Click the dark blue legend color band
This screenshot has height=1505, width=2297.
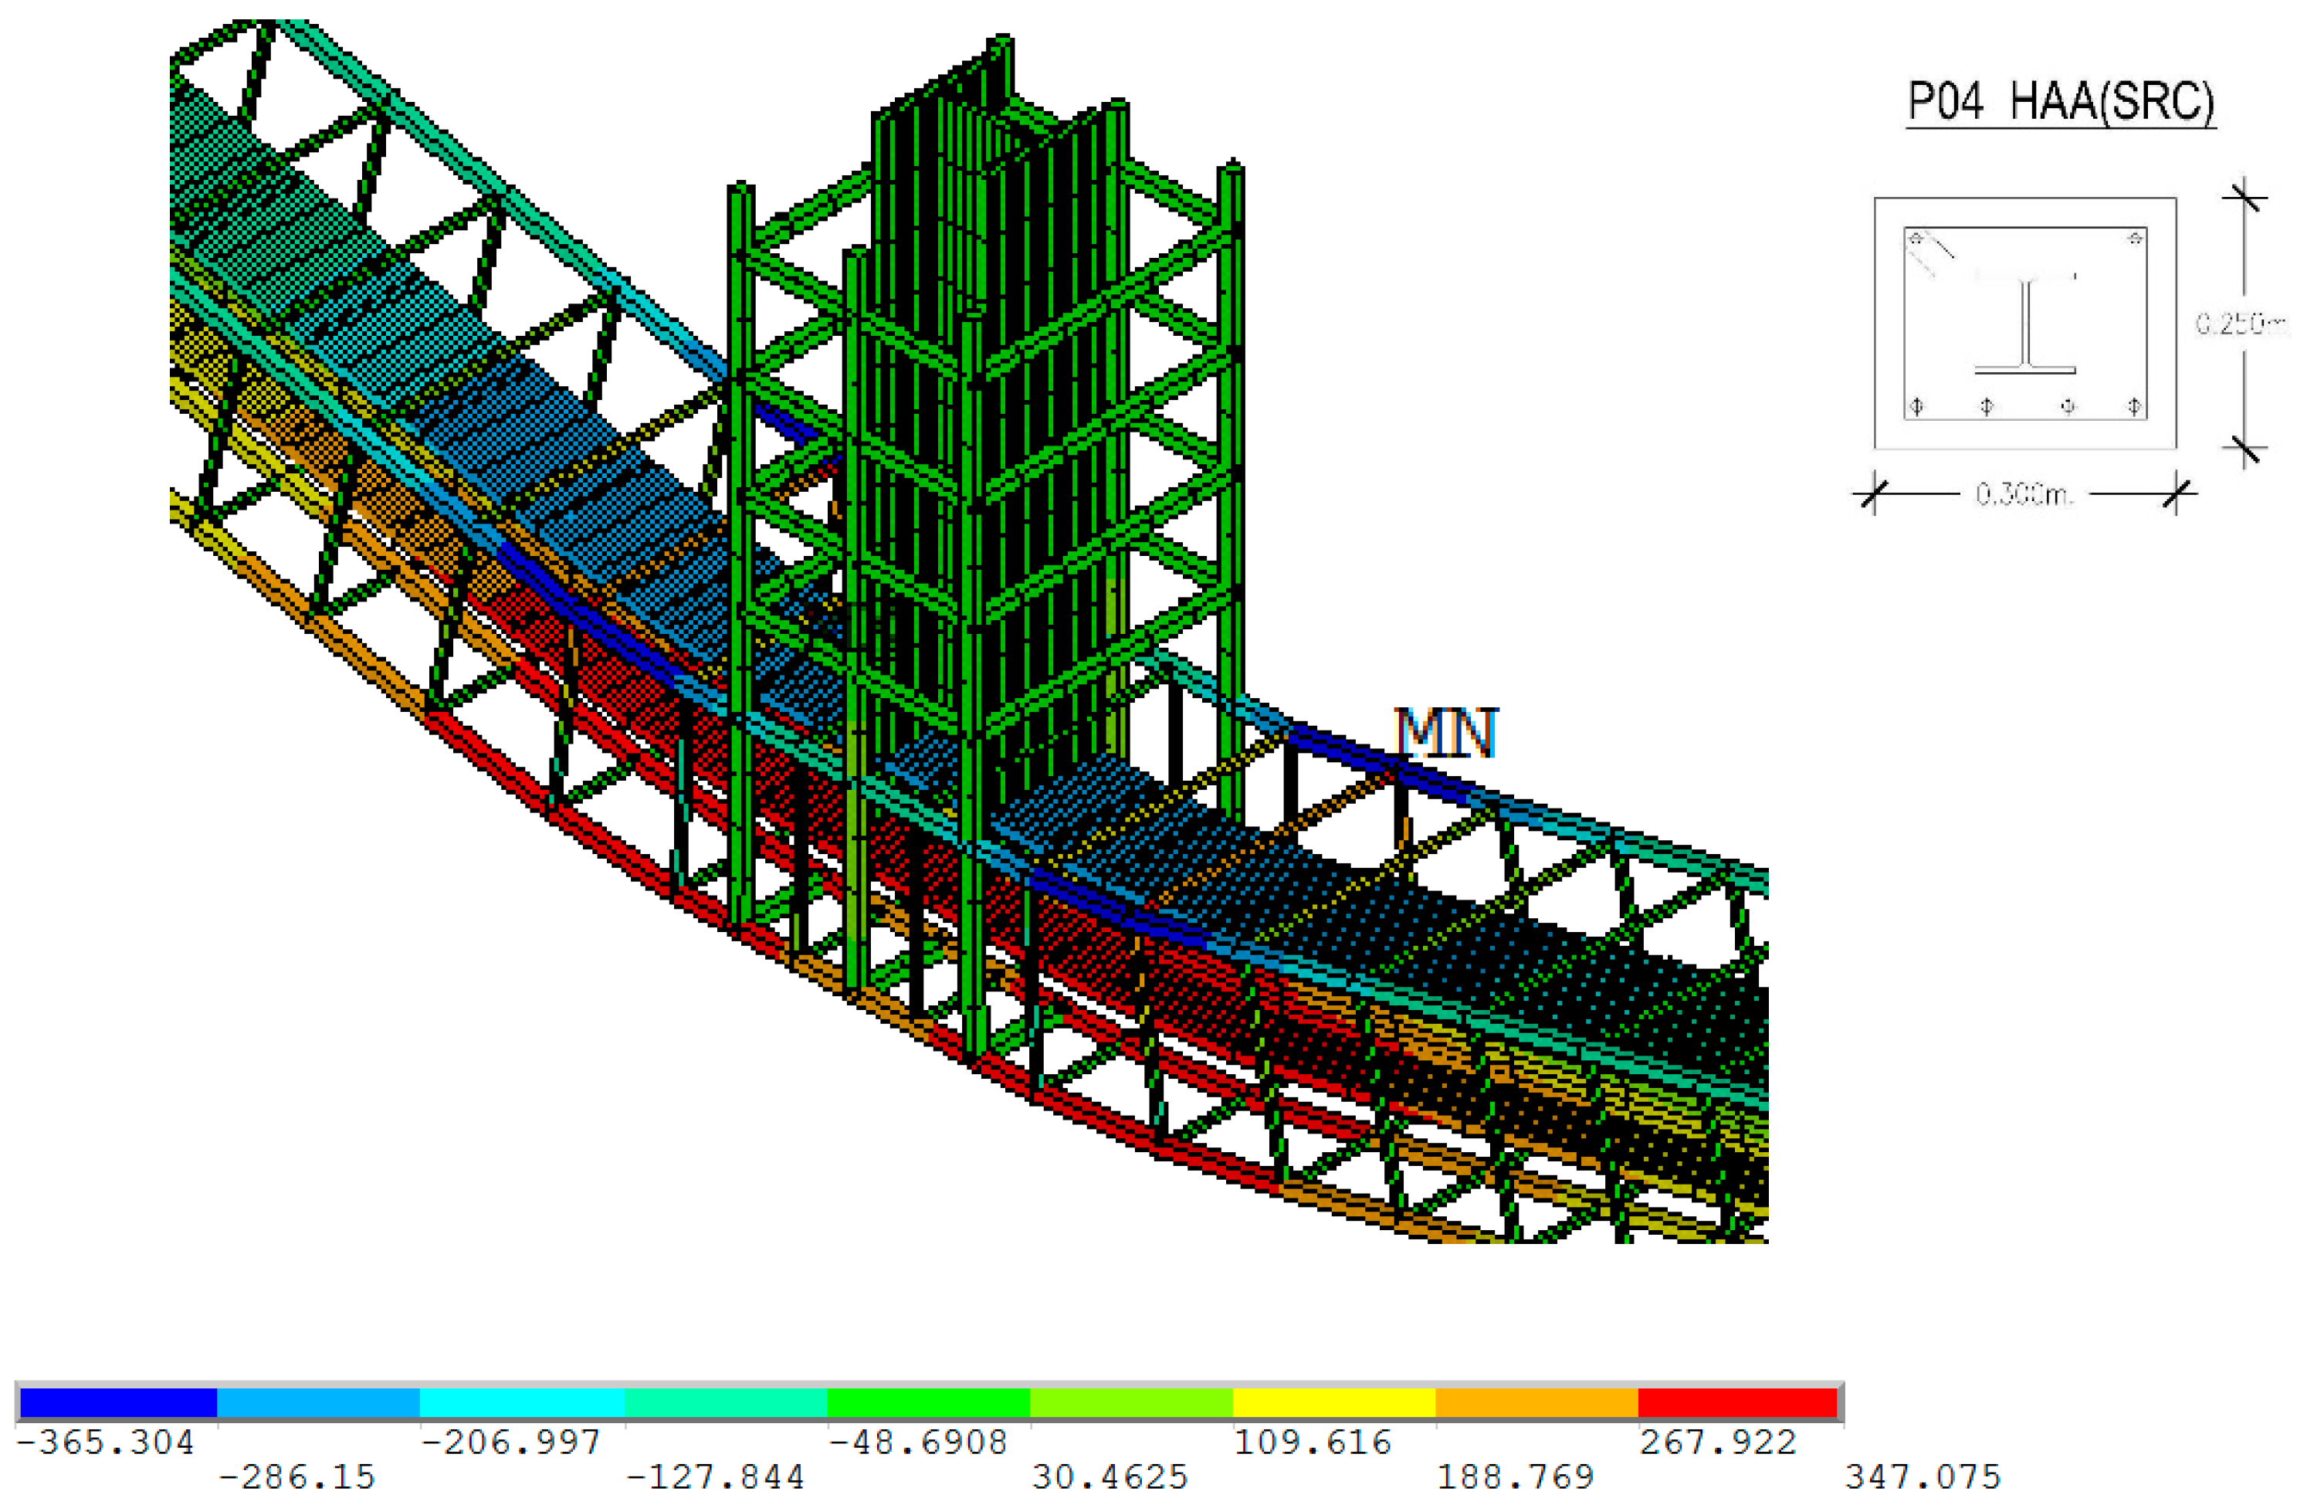coord(117,1402)
